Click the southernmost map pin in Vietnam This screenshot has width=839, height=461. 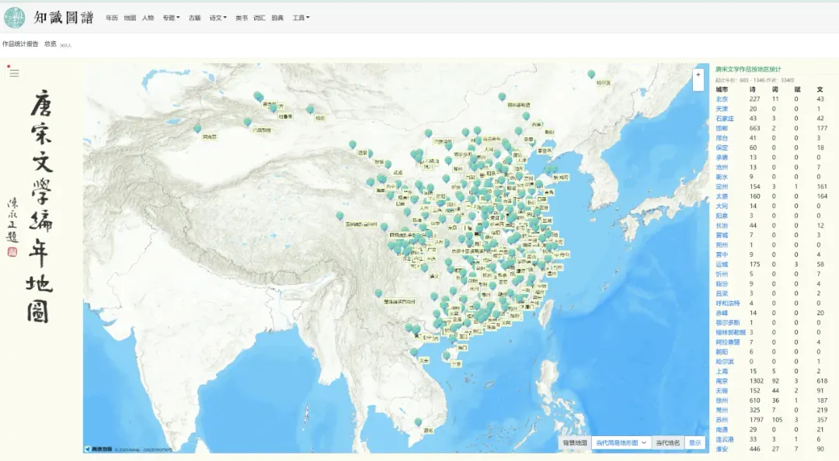[x=418, y=422]
